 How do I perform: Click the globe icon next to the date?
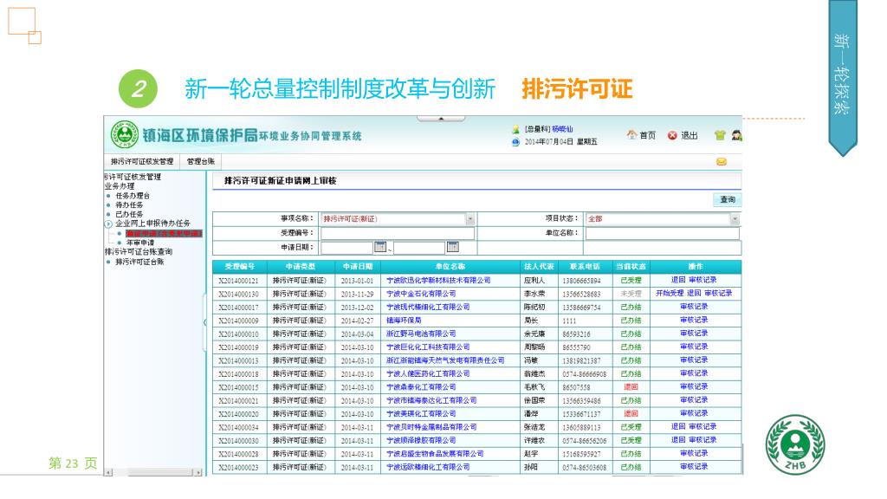515,142
